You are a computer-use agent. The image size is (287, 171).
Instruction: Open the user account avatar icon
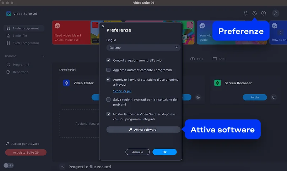[276, 13]
